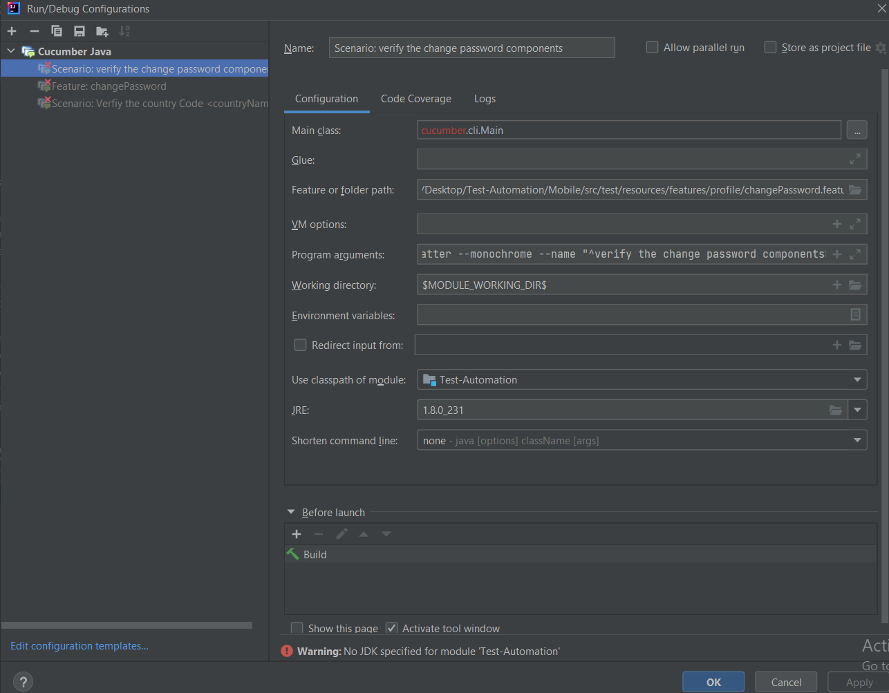Switch to the Code Coverage tab
This screenshot has width=889, height=693.
tap(415, 99)
